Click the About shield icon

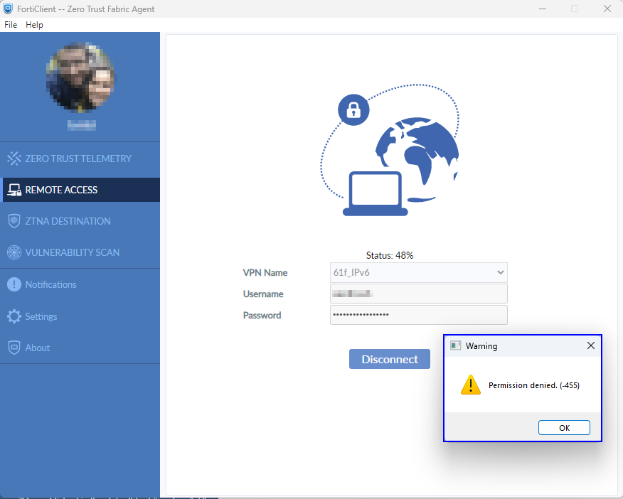[x=14, y=348]
